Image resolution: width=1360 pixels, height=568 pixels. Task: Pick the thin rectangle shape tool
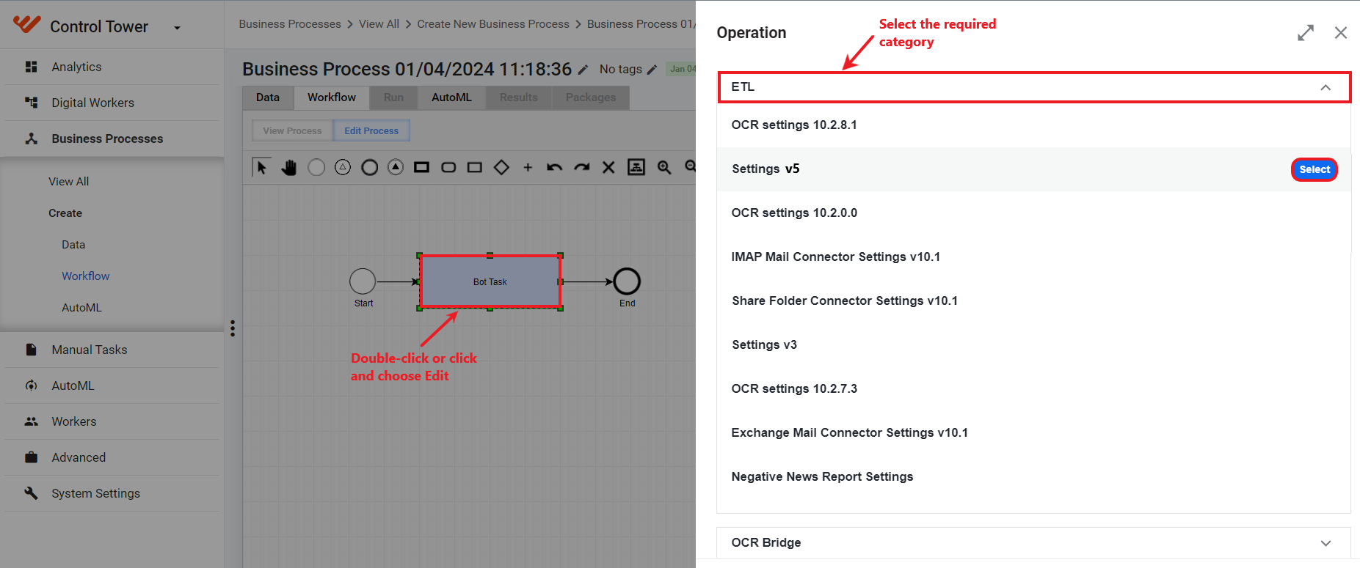pyautogui.click(x=475, y=167)
